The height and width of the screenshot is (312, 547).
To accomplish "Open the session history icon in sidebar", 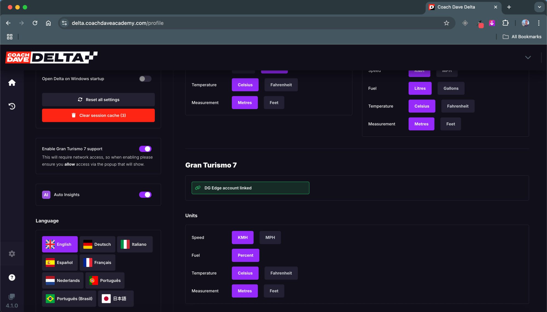I will coord(12,106).
